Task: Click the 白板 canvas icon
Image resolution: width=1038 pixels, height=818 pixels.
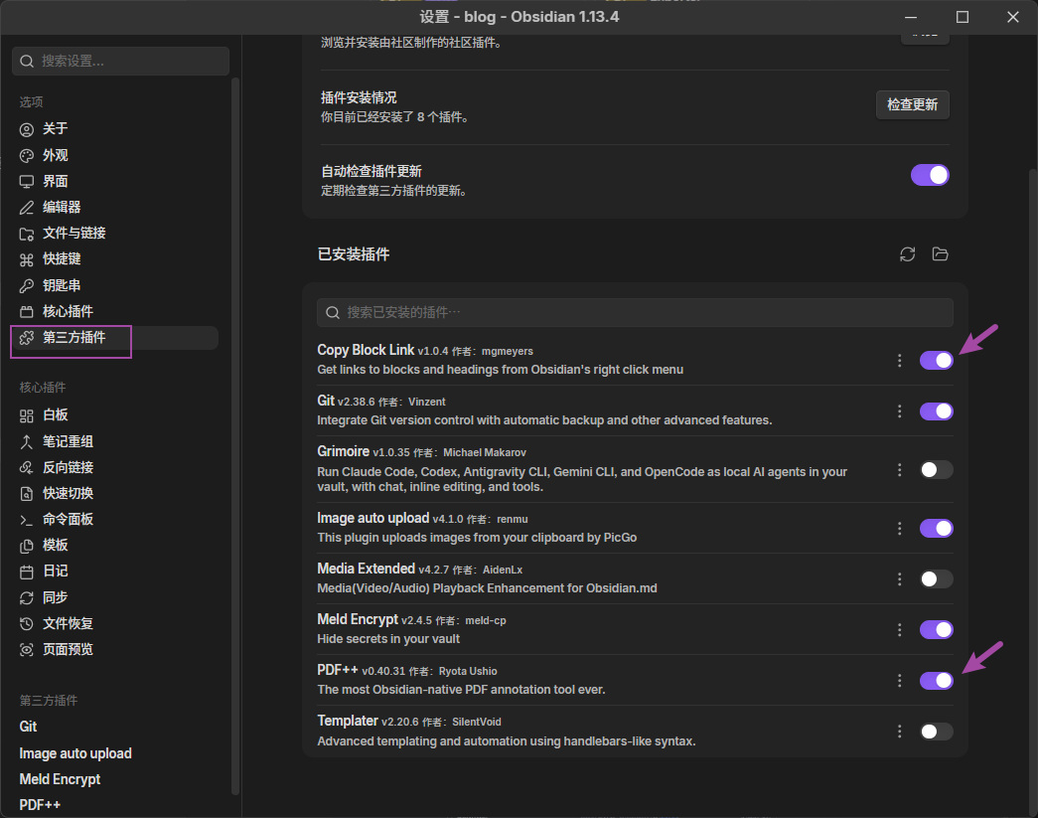Action: point(27,415)
